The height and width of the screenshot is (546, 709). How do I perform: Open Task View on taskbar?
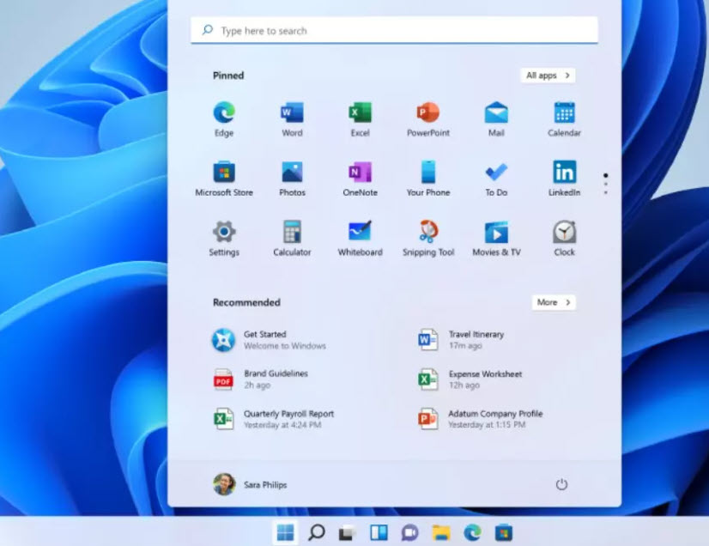click(x=348, y=532)
